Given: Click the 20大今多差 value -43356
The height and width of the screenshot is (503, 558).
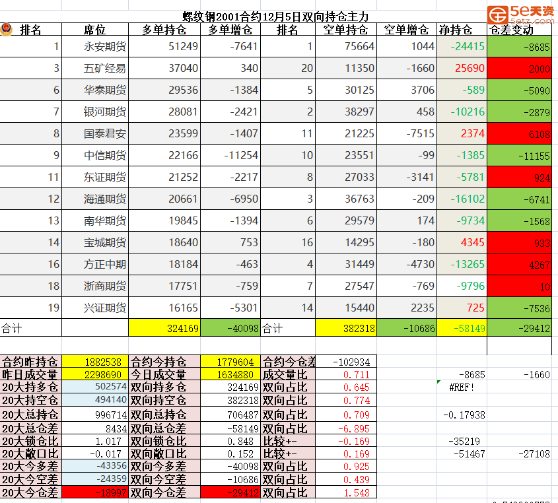Looking at the screenshot, I should click(95, 466).
